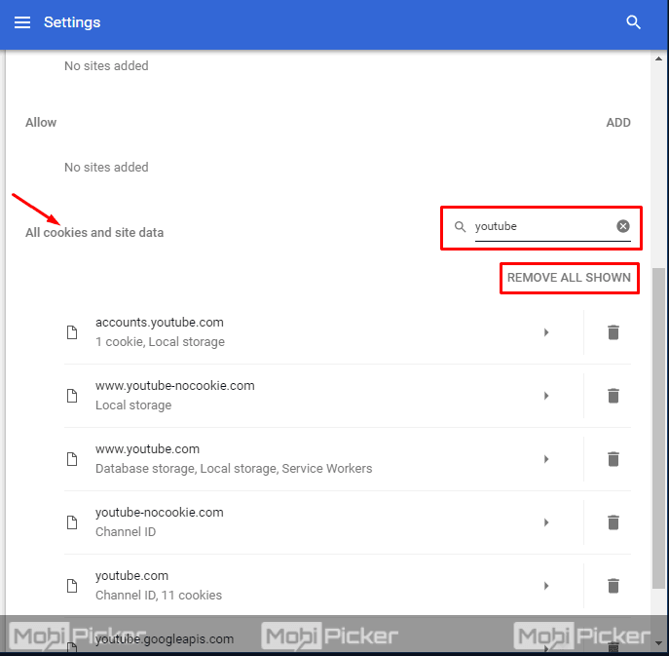Click file icon beside www.youtube.com
This screenshot has height=656, width=669.
(x=72, y=459)
